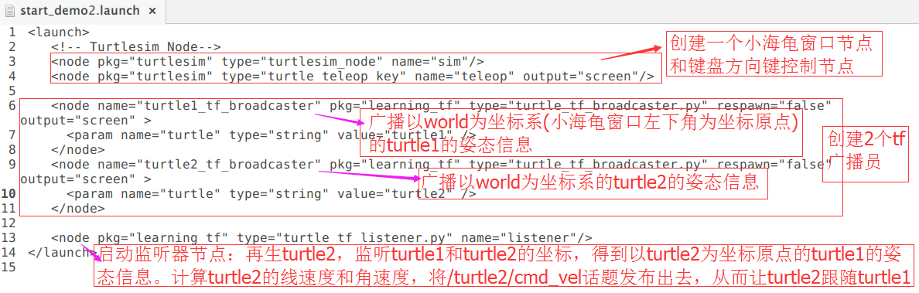Screen dimensions: 919x293
Task: Click the document icon on the start_demo2.launch tab
Action: tap(10, 11)
